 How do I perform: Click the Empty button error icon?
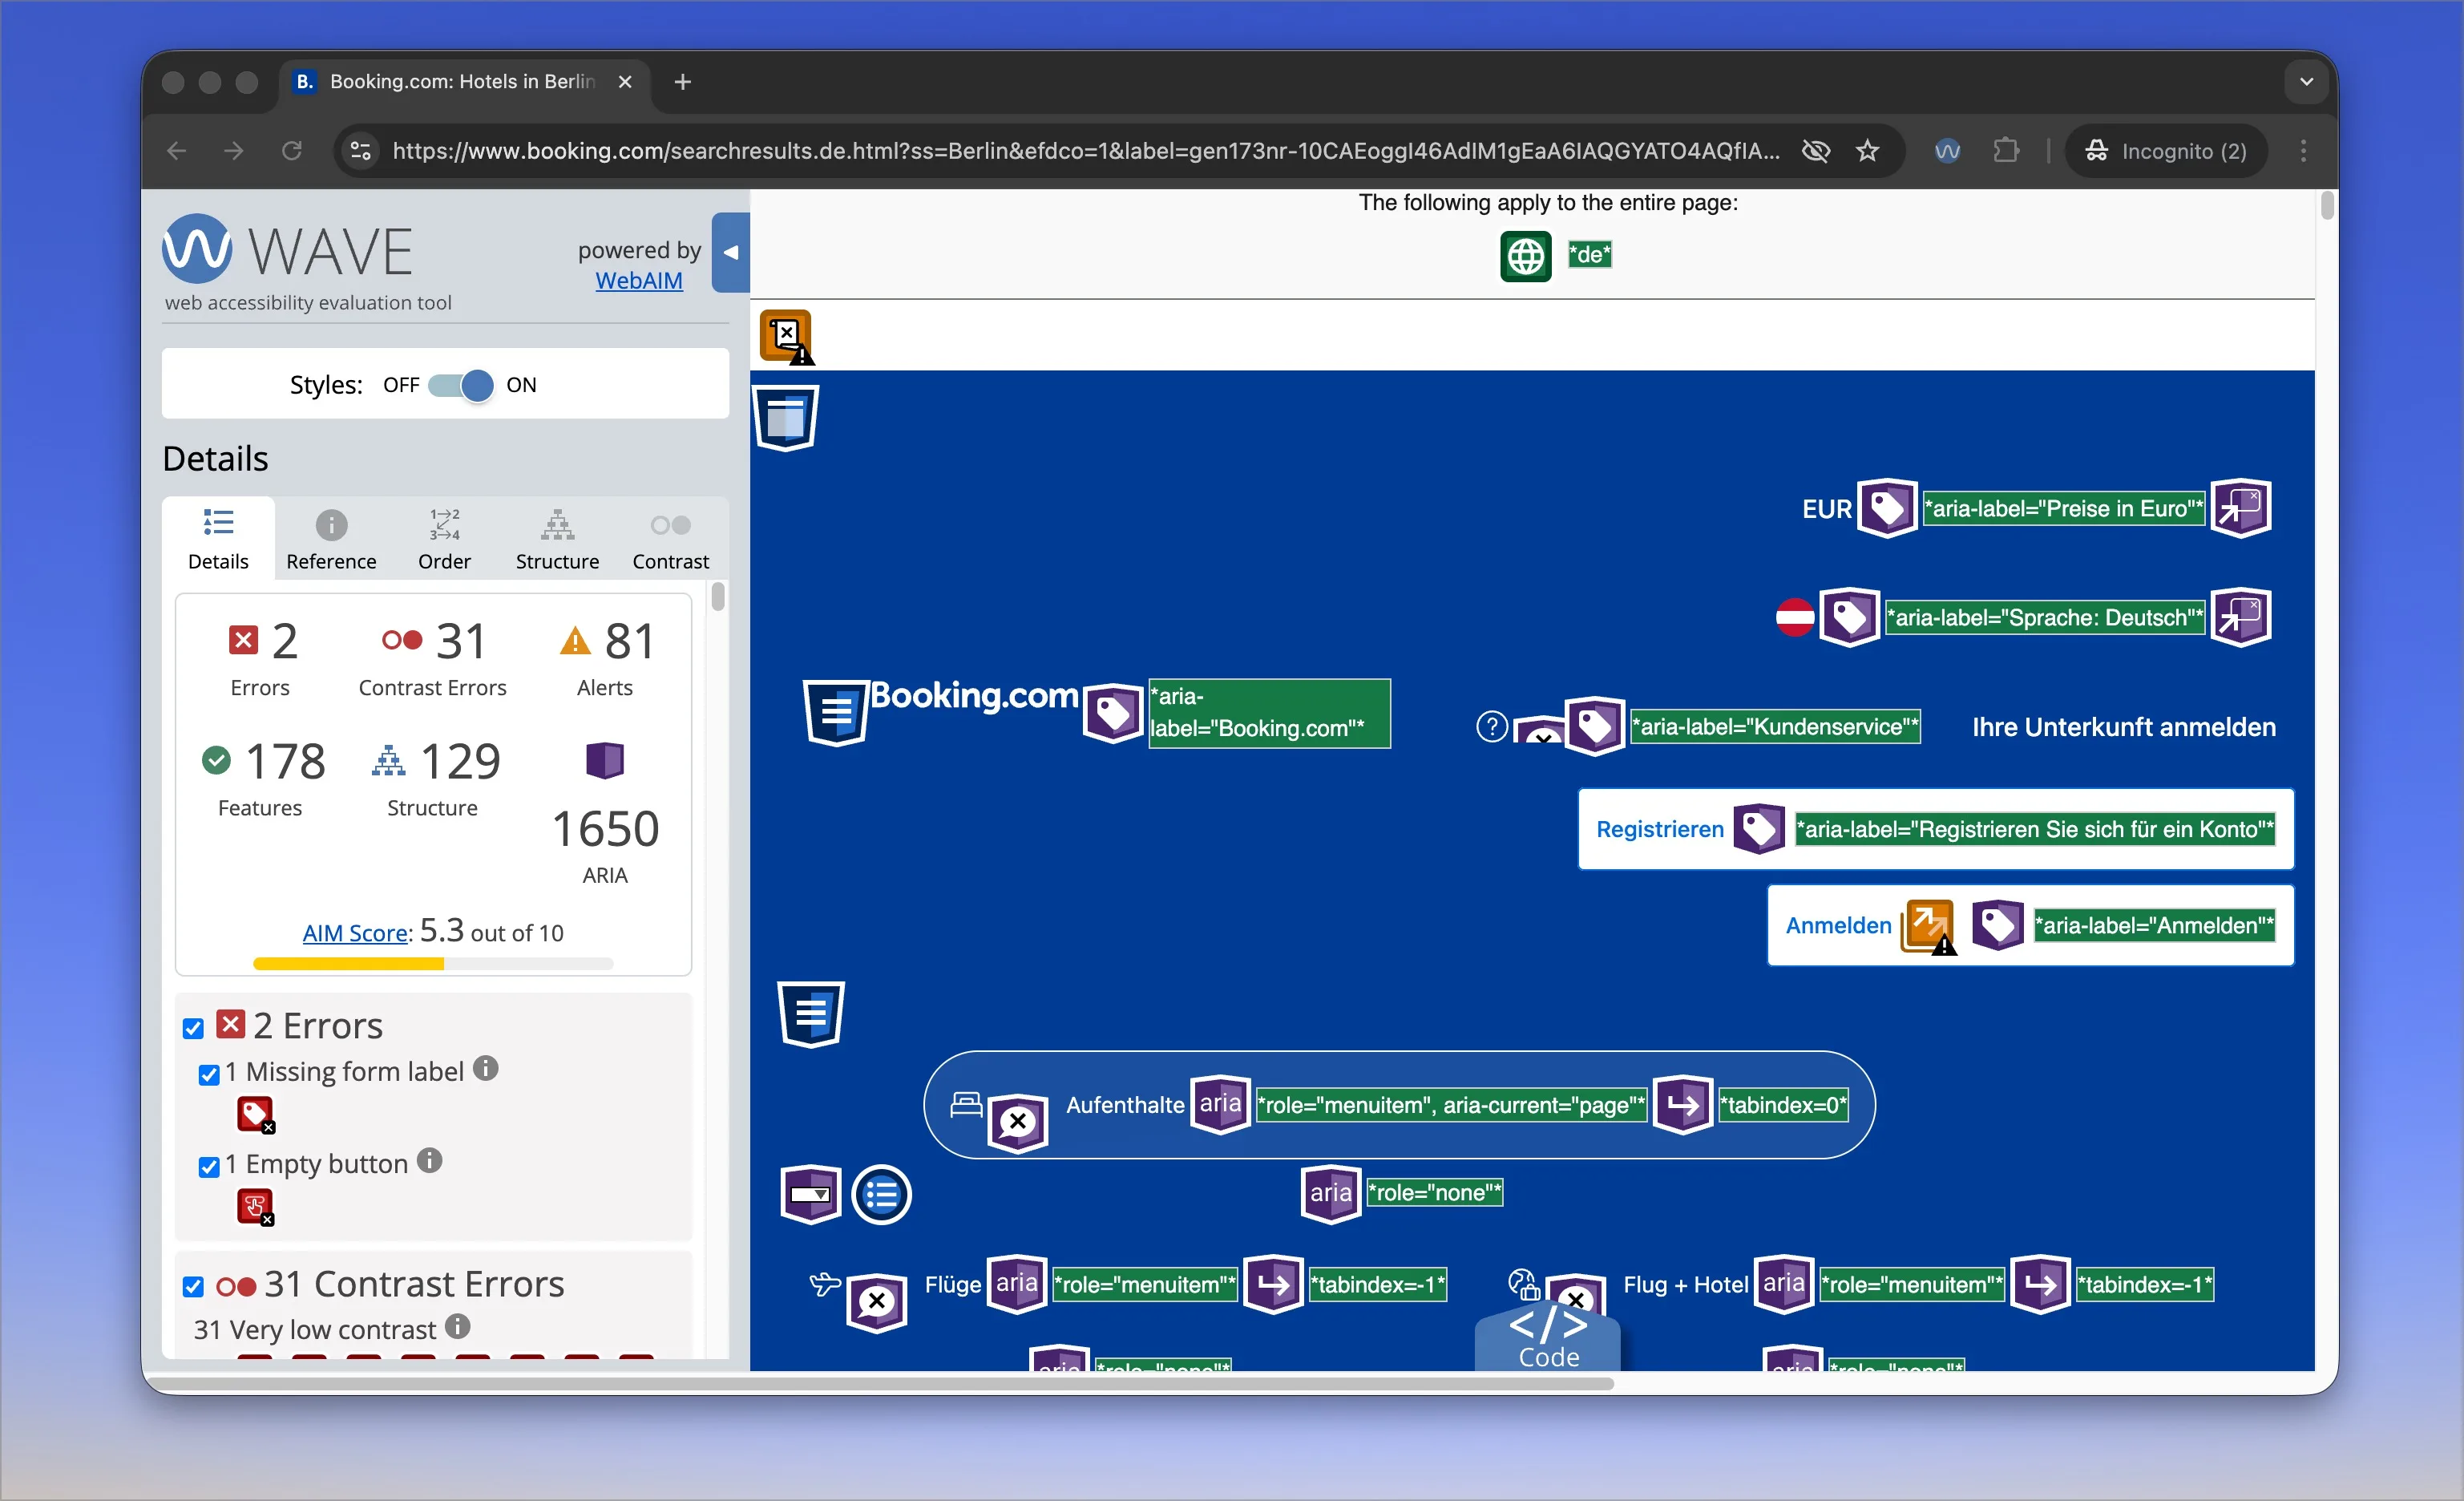255,1206
